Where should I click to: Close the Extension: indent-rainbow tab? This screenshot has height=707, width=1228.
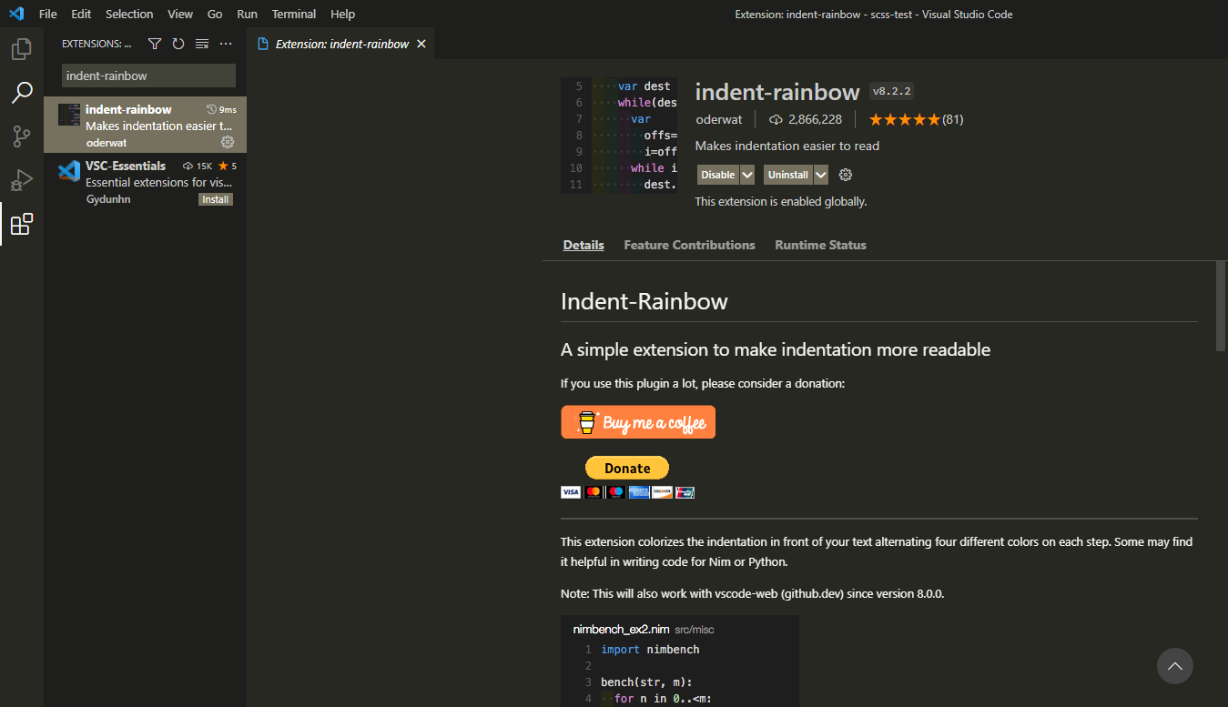click(x=421, y=44)
